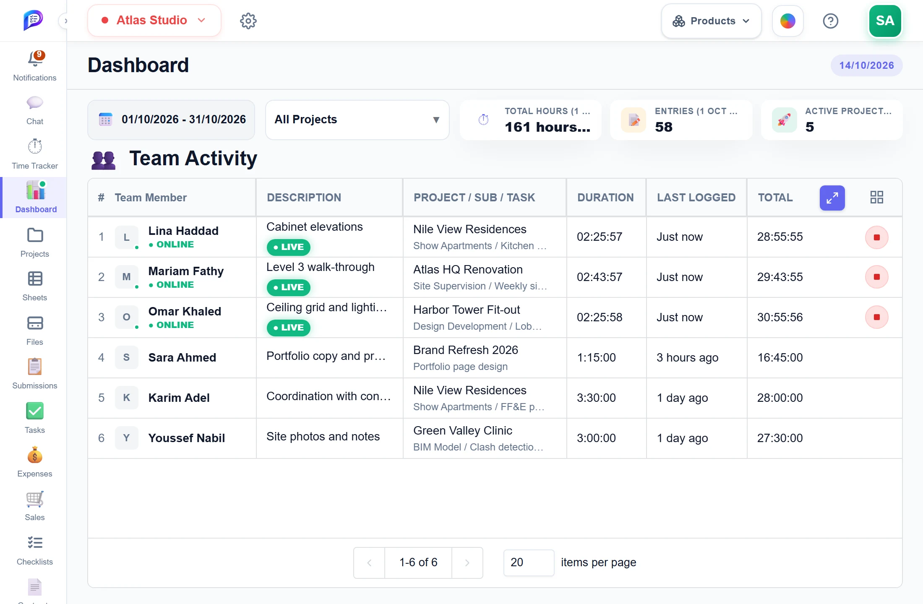Viewport: 923px width, 604px height.
Task: Open Time Tracker from sidebar
Action: pyautogui.click(x=35, y=154)
